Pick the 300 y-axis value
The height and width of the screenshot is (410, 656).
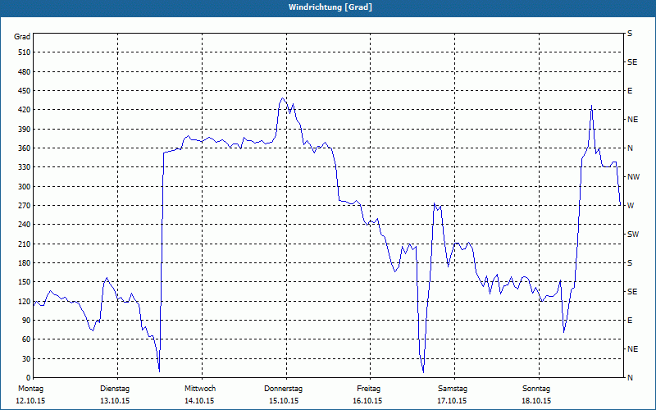click(x=24, y=187)
